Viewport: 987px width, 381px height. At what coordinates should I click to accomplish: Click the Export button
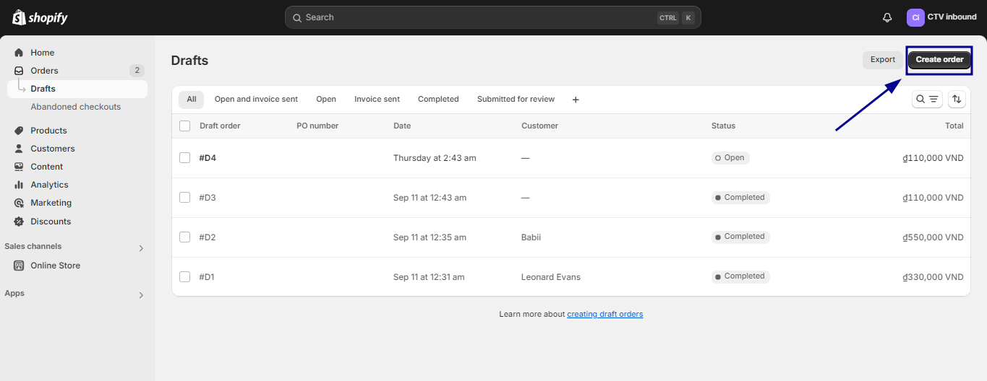[x=883, y=60]
